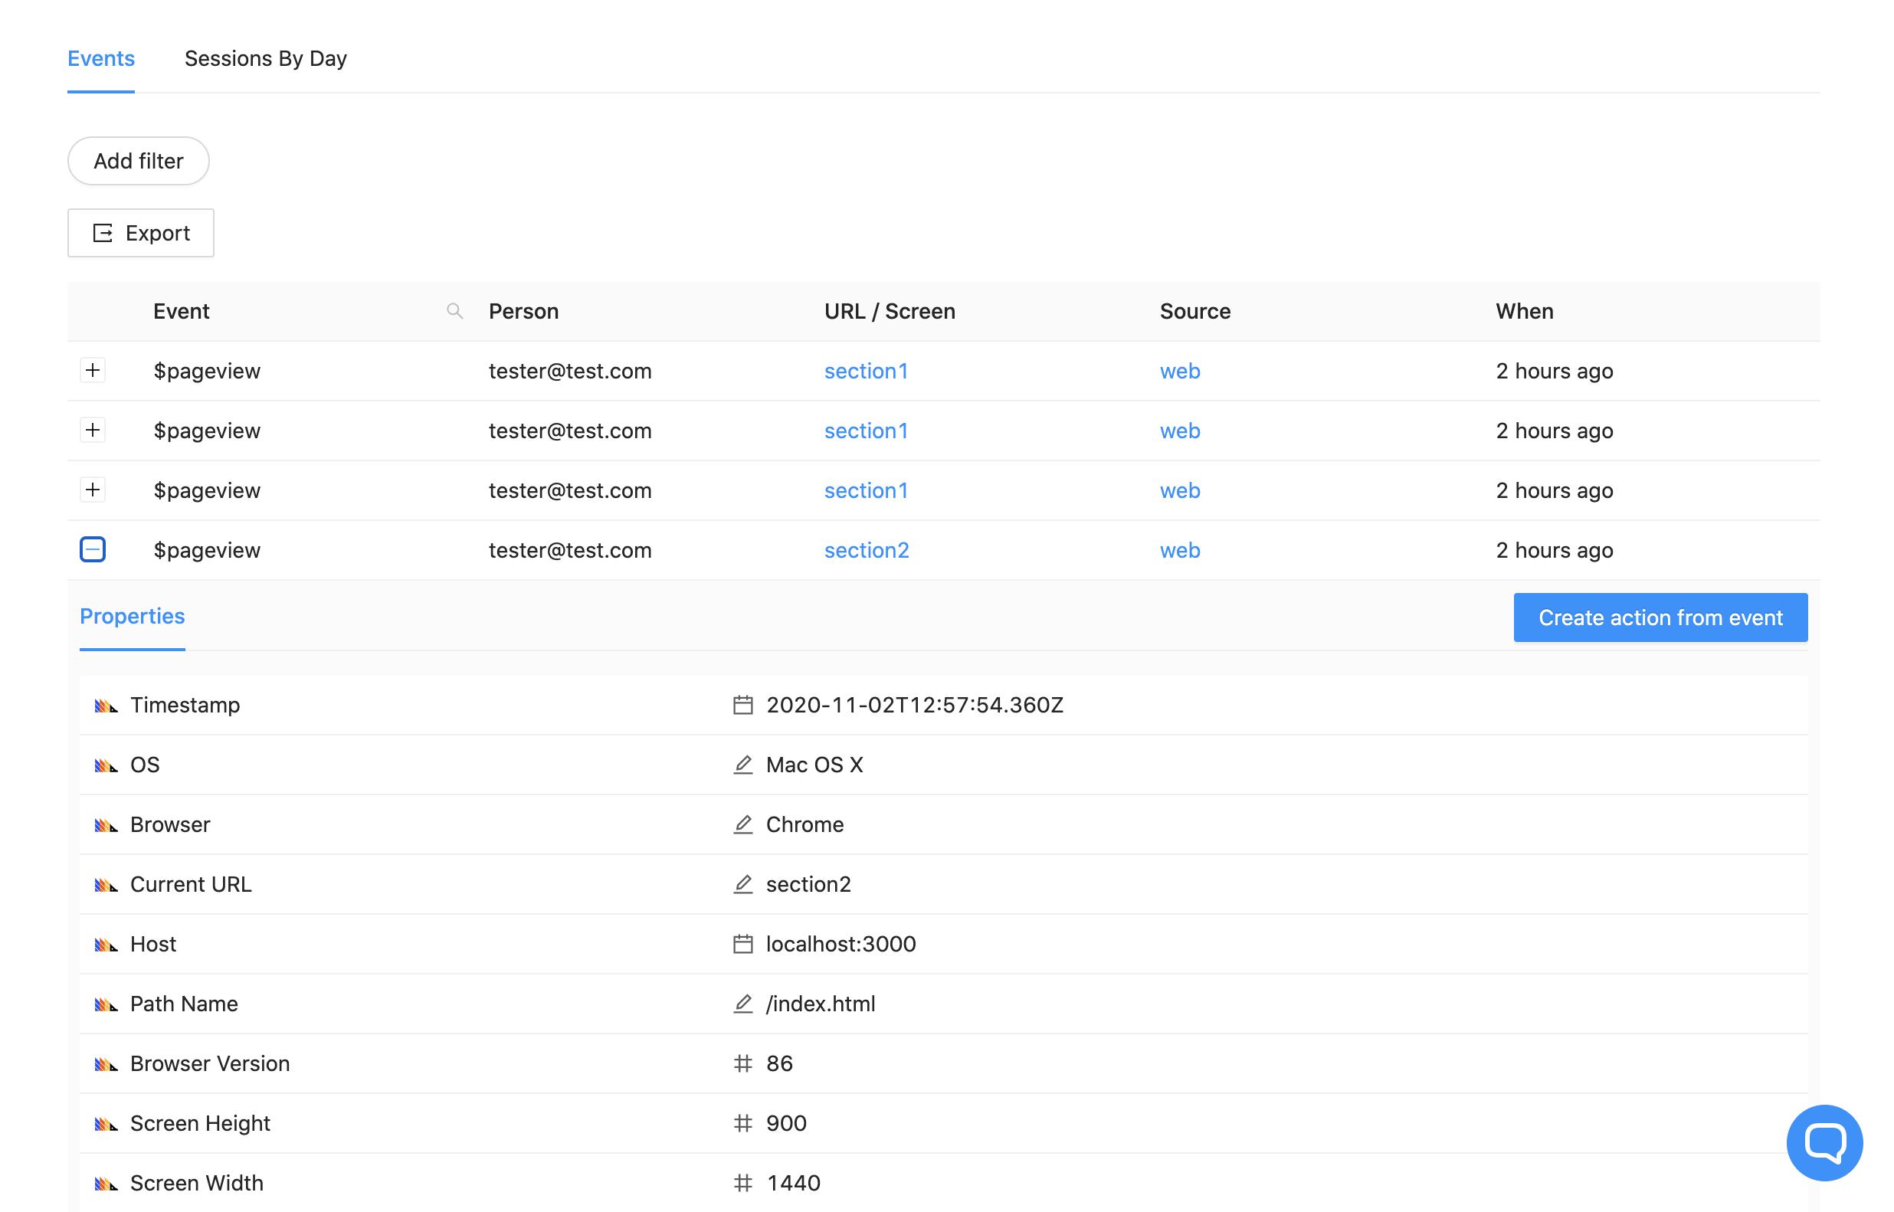Viewport: 1894px width, 1212px height.
Task: Click the Add filter button
Action: point(139,162)
